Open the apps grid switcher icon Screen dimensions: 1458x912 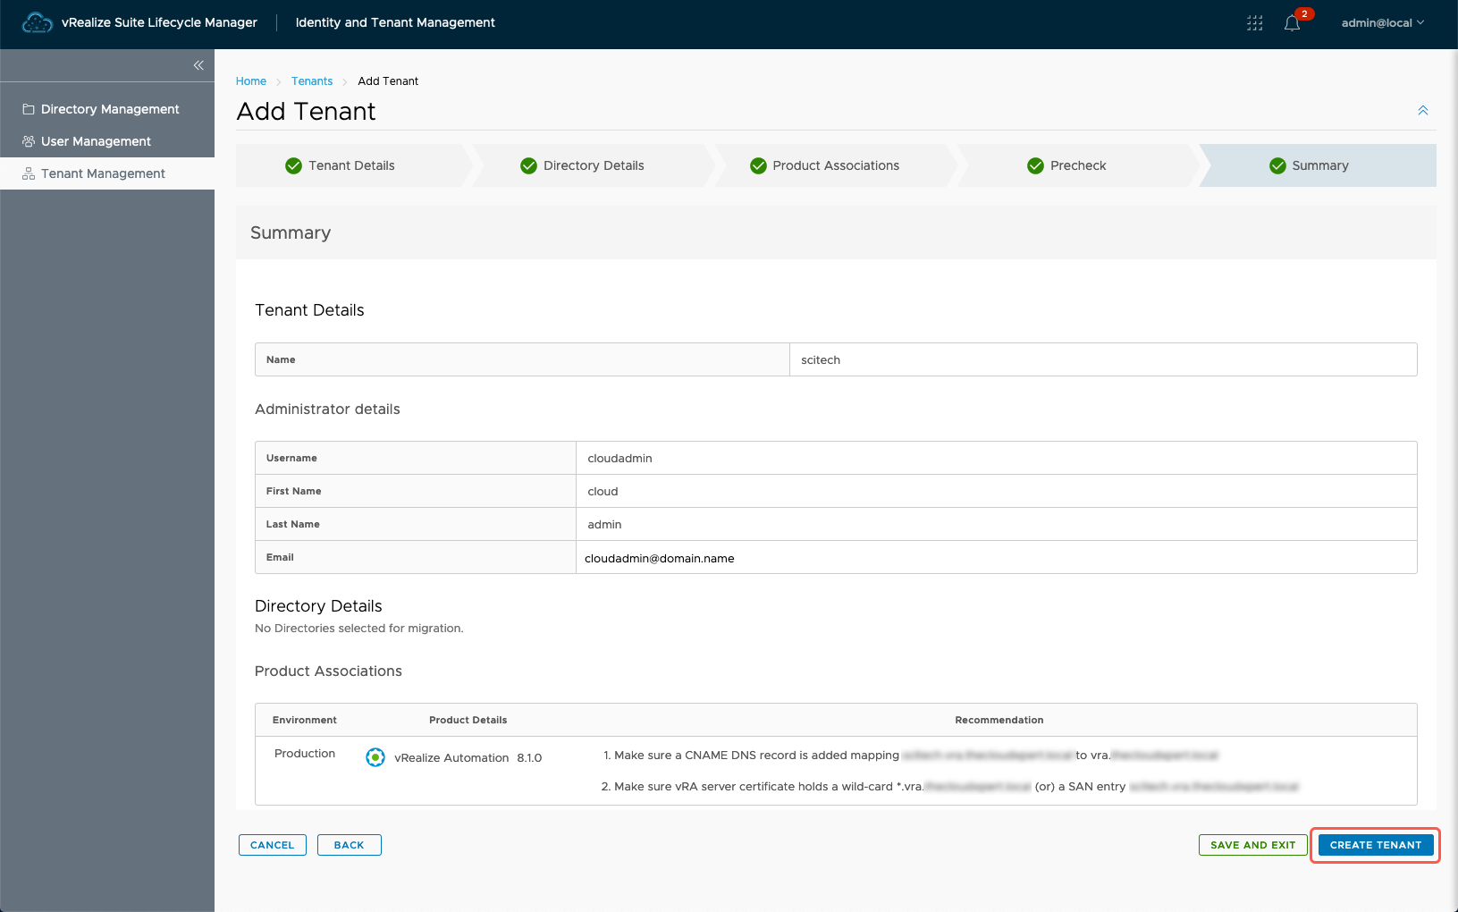[x=1254, y=23]
